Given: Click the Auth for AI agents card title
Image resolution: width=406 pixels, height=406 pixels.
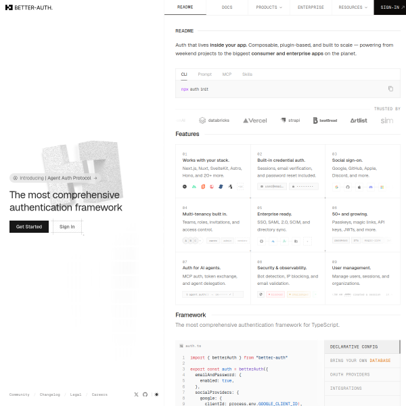Looking at the screenshot, I should (x=202, y=268).
